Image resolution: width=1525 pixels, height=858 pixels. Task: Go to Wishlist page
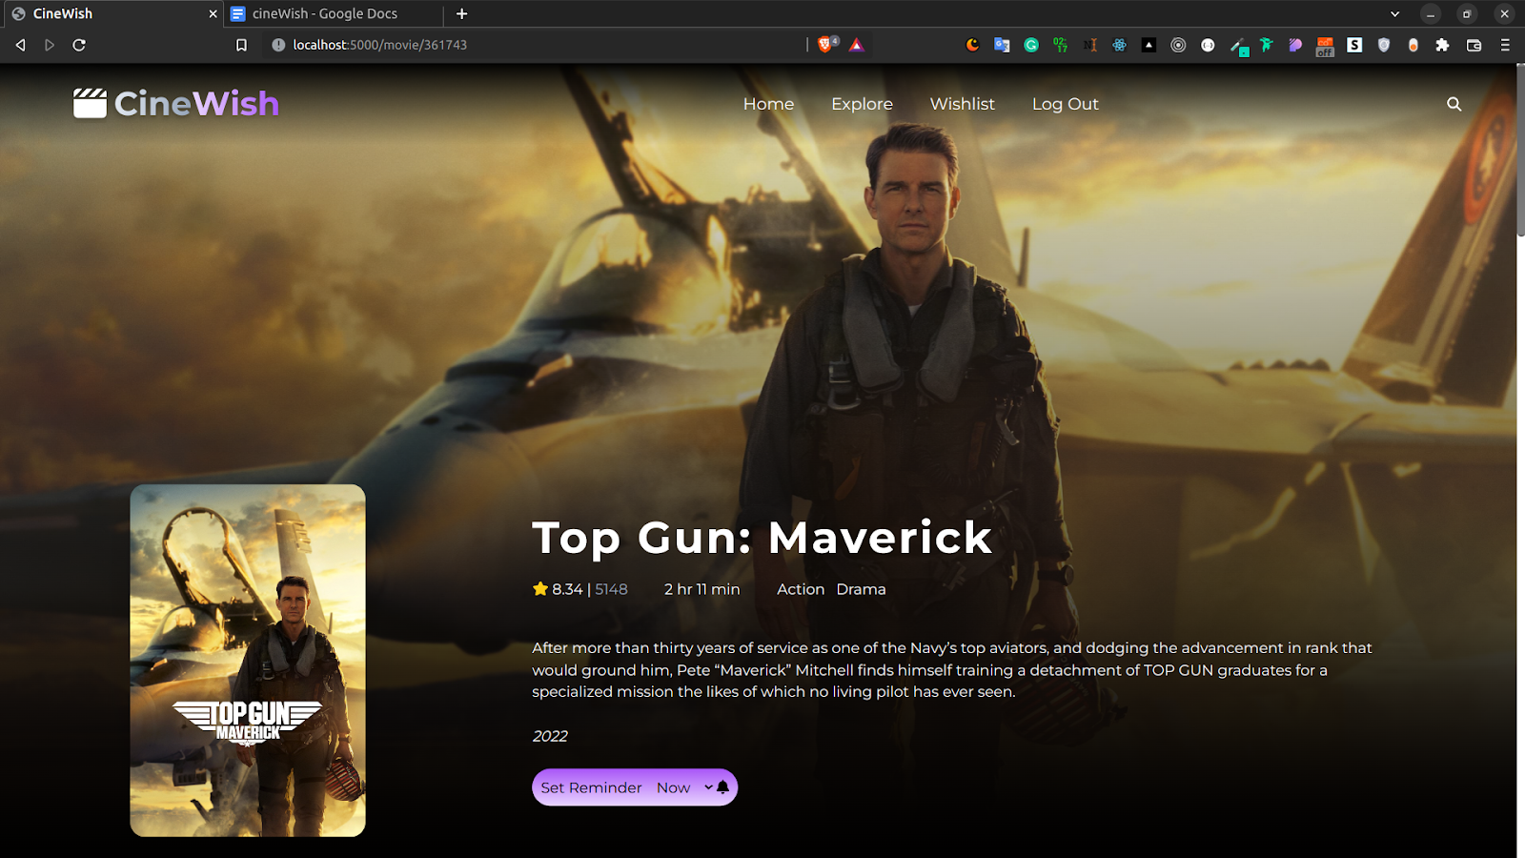pos(962,104)
